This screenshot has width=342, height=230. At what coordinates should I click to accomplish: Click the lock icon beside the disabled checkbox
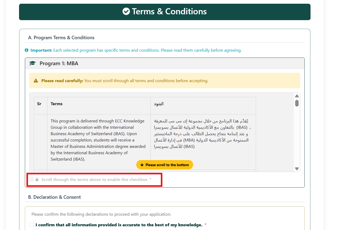pyautogui.click(x=37, y=180)
